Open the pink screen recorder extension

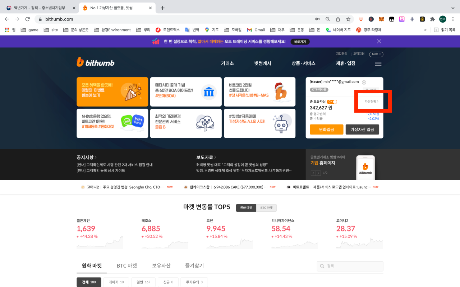(402, 19)
